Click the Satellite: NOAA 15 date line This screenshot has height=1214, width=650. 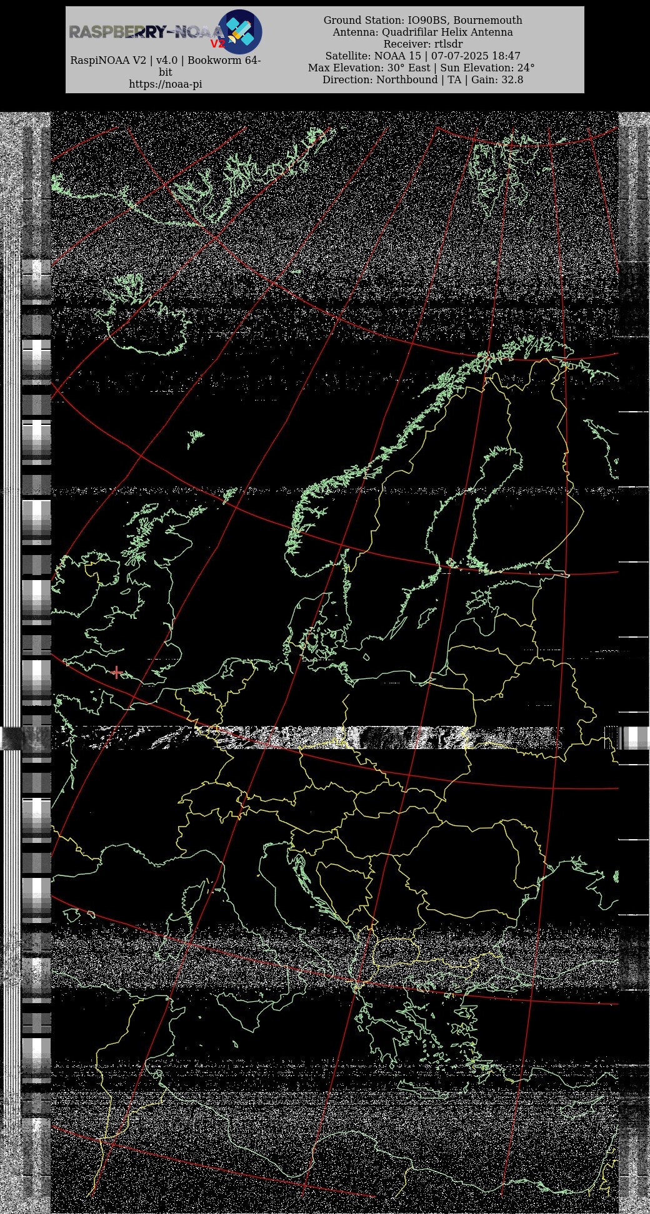click(423, 56)
